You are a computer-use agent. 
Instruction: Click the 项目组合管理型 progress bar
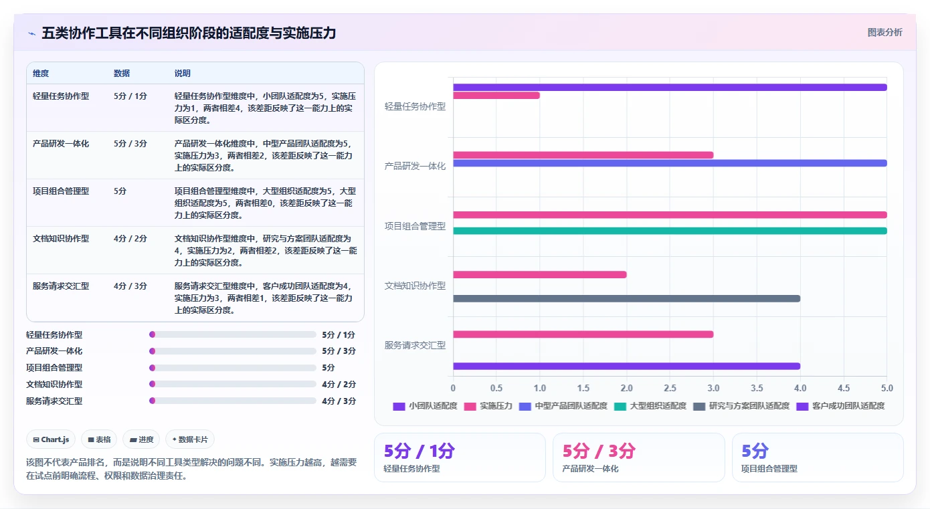coord(233,367)
